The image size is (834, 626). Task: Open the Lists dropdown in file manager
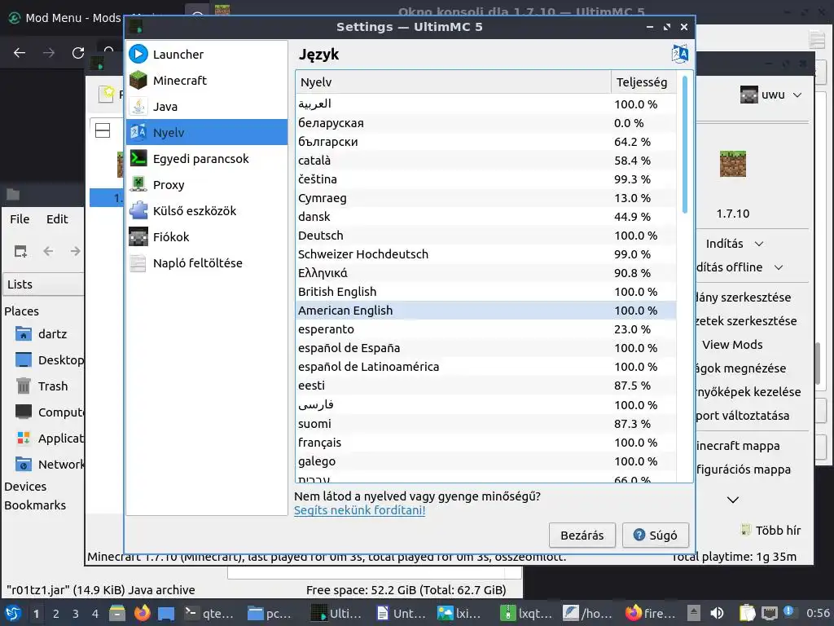click(43, 284)
